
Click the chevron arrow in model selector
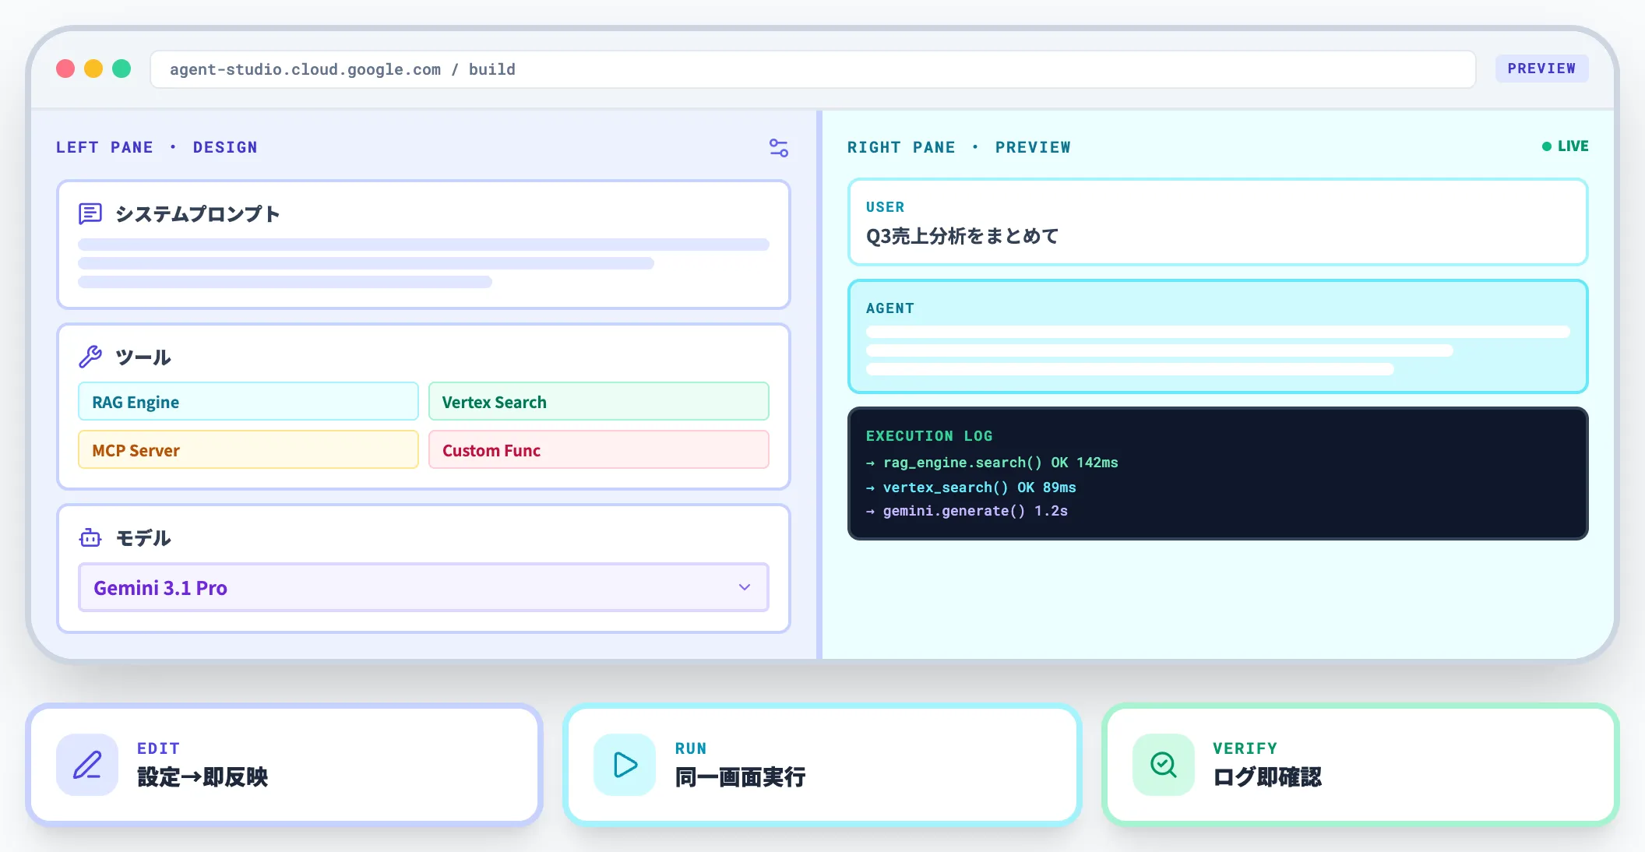(744, 587)
